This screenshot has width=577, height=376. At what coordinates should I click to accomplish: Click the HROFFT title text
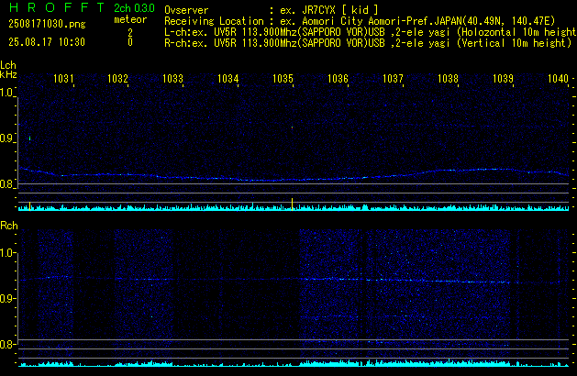tap(57, 7)
